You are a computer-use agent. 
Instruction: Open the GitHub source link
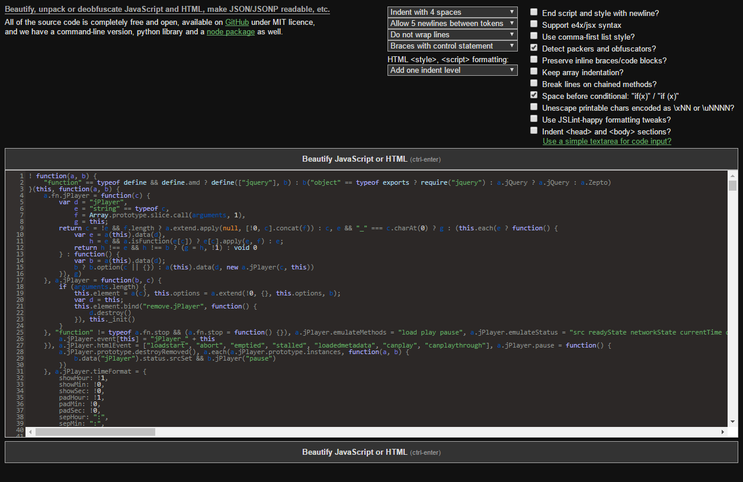(x=237, y=23)
